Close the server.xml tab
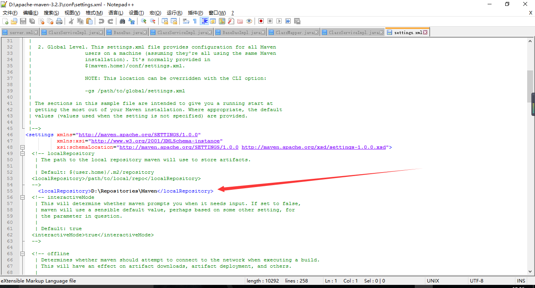The image size is (535, 288). point(36,32)
